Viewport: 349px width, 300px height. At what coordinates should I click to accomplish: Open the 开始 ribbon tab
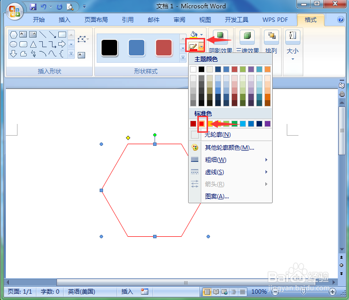[39, 20]
